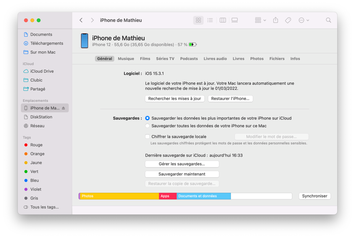Switch to the Films tab

[x=145, y=59]
